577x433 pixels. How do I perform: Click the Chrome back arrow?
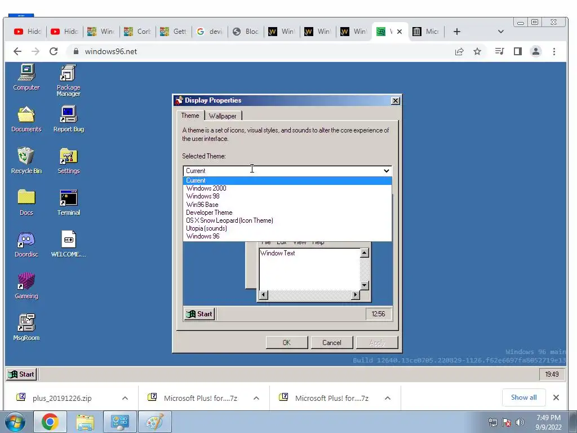[17, 51]
